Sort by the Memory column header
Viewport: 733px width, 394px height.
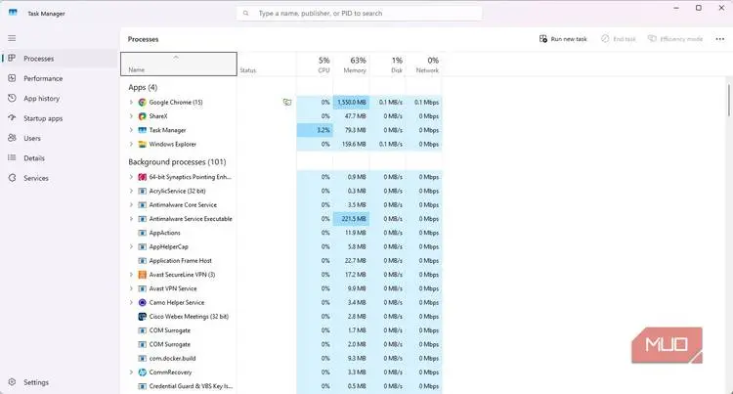click(x=351, y=64)
